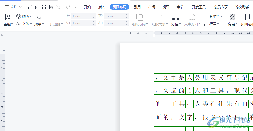This screenshot has width=253, height=131.
Task: Open the 会员专享 tab
Action: pos(221,7)
